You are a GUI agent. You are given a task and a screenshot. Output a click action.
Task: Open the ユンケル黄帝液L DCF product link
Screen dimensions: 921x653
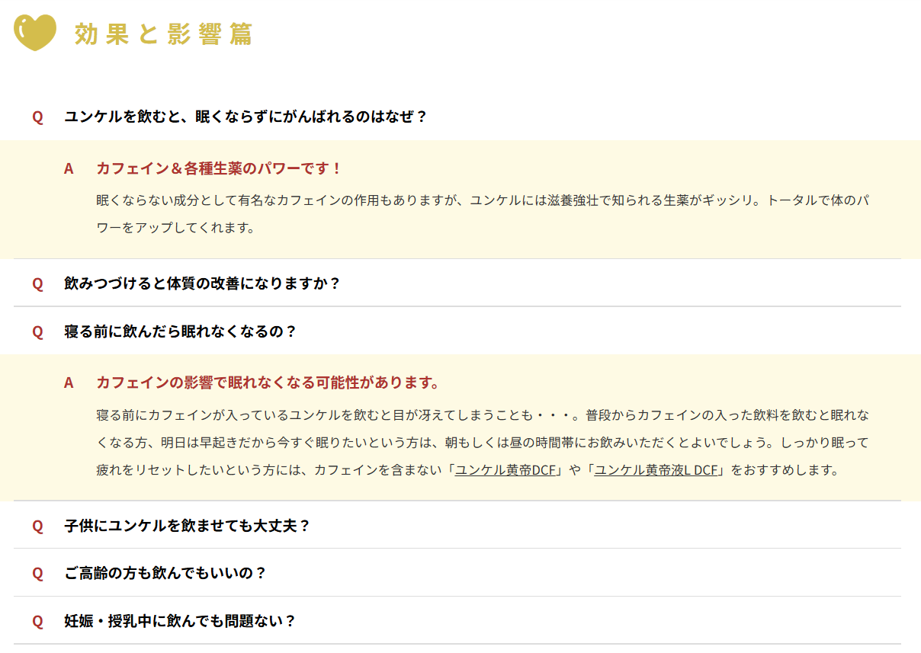pyautogui.click(x=656, y=470)
